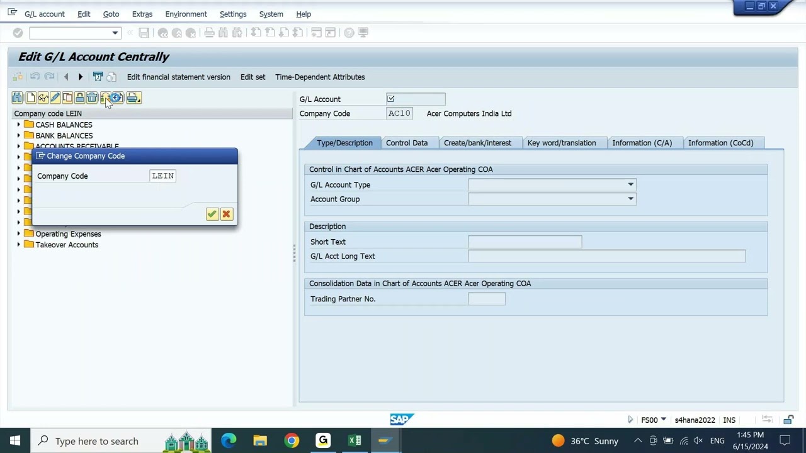Click the Help question mark icon

pyautogui.click(x=349, y=33)
